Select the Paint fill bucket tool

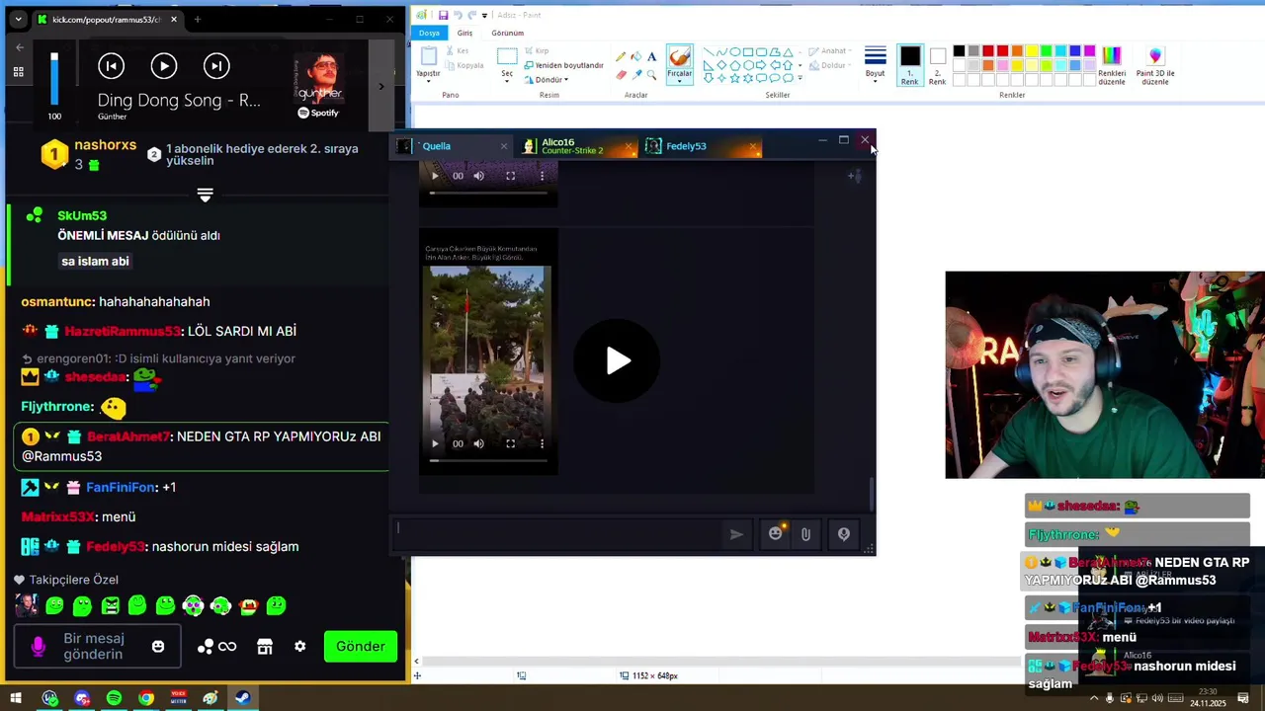[636, 56]
